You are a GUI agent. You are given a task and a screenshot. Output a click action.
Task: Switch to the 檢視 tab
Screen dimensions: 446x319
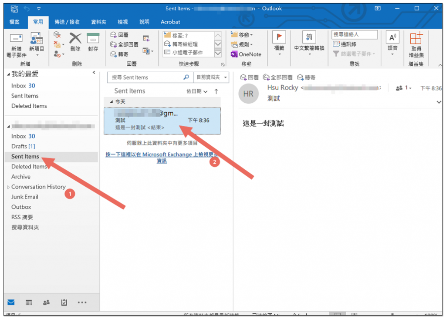(x=123, y=22)
